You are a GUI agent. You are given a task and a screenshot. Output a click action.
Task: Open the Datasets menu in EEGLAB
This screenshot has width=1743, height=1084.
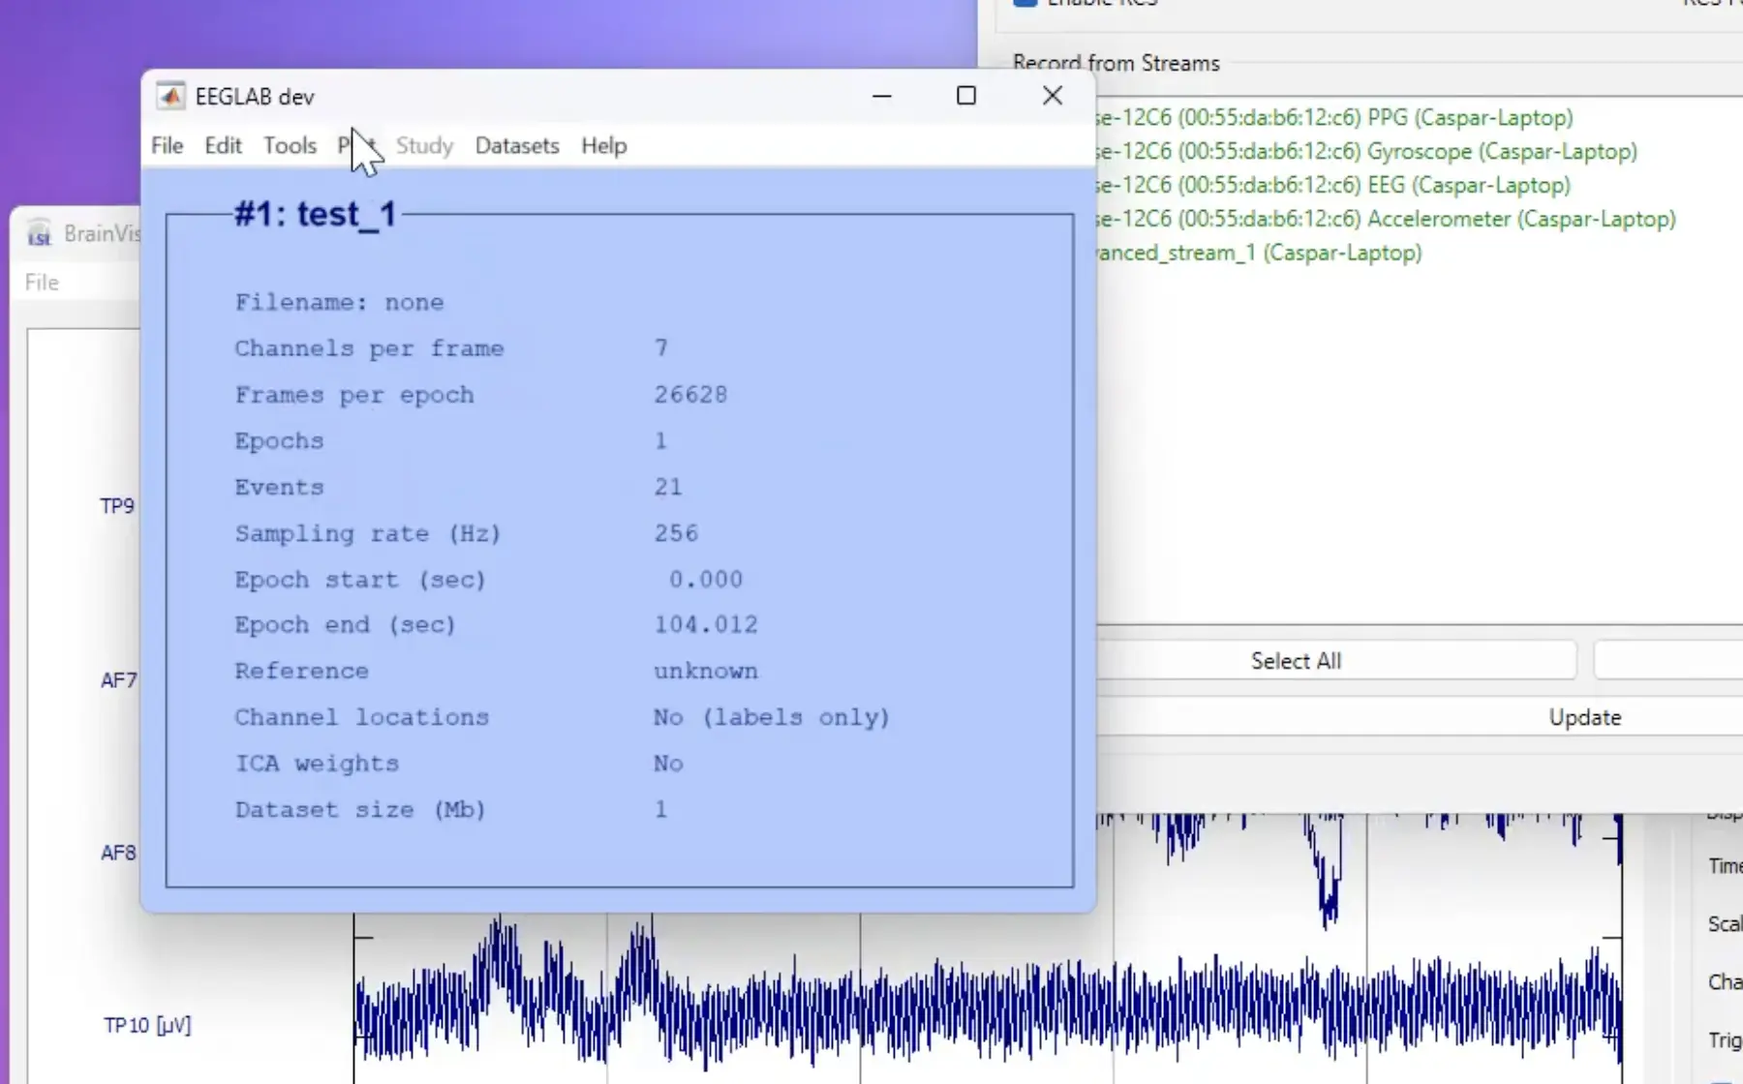[x=517, y=145]
